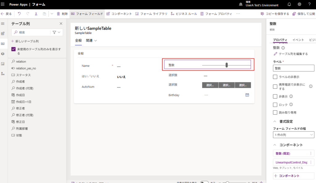Open the Birthday calendar picker icon

coord(247,95)
